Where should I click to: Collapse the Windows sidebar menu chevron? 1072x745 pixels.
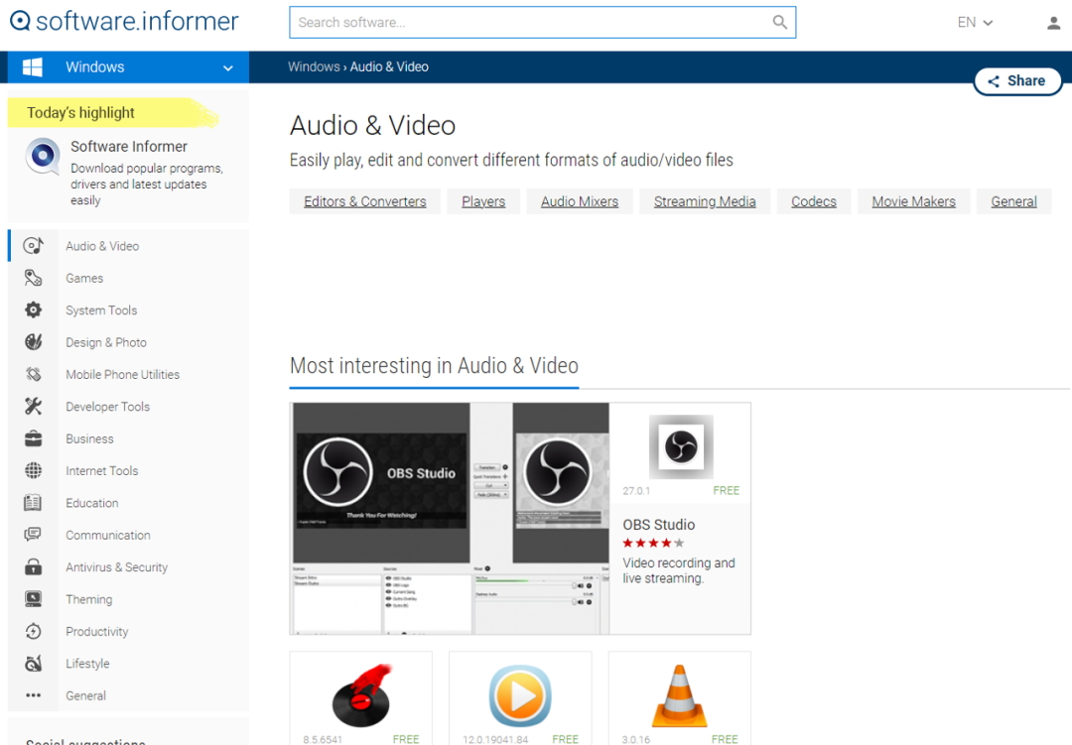(x=228, y=66)
